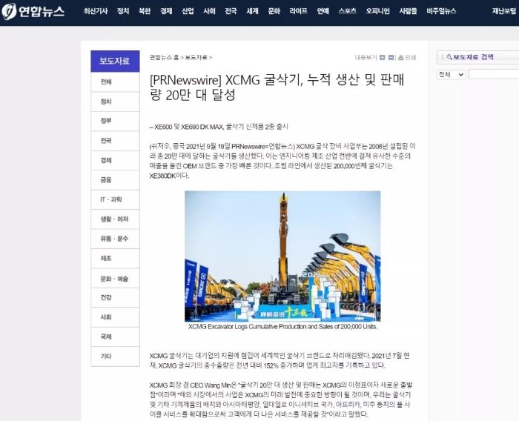Select 제조 in the sidebar
519x421 pixels.
[x=115, y=258]
